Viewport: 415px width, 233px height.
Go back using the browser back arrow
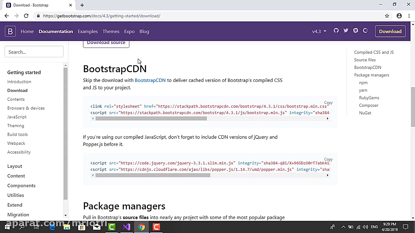click(x=7, y=16)
